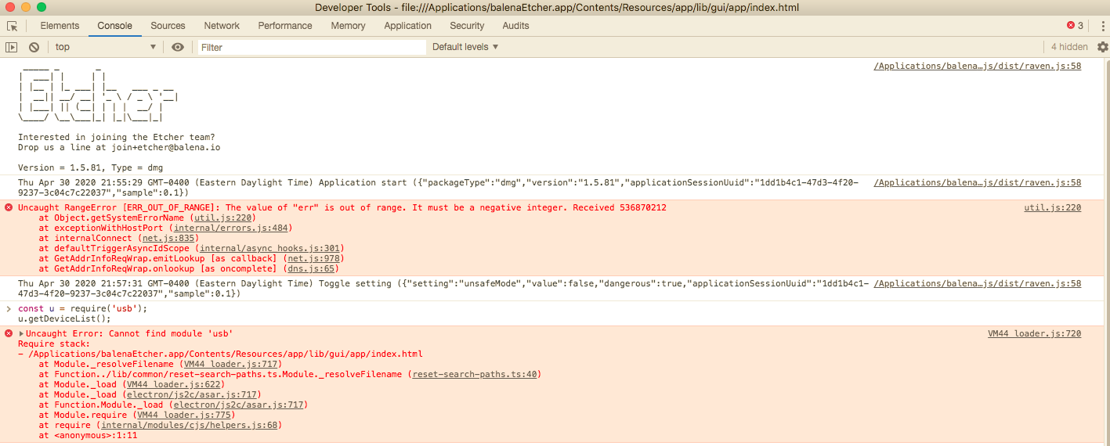Switch to the Network tab
Viewport: 1110px width, 446px height.
(222, 26)
